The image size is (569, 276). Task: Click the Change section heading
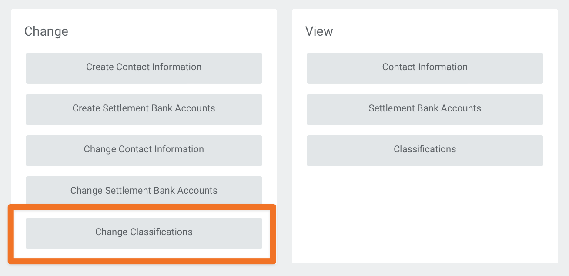pyautogui.click(x=46, y=31)
